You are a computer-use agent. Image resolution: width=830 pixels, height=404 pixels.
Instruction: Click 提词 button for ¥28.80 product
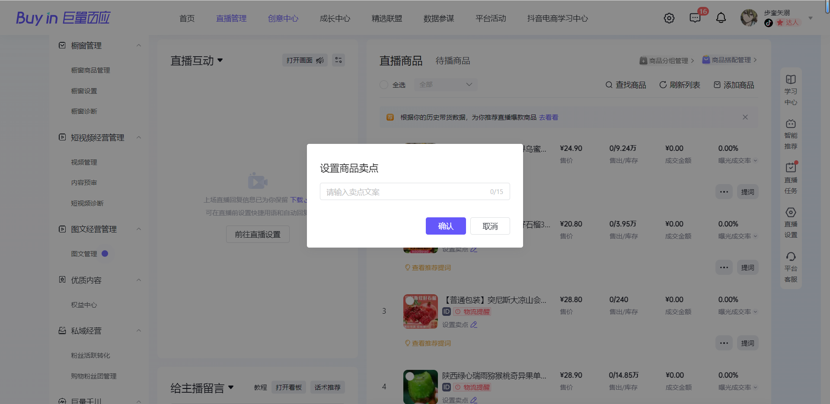[x=748, y=343]
